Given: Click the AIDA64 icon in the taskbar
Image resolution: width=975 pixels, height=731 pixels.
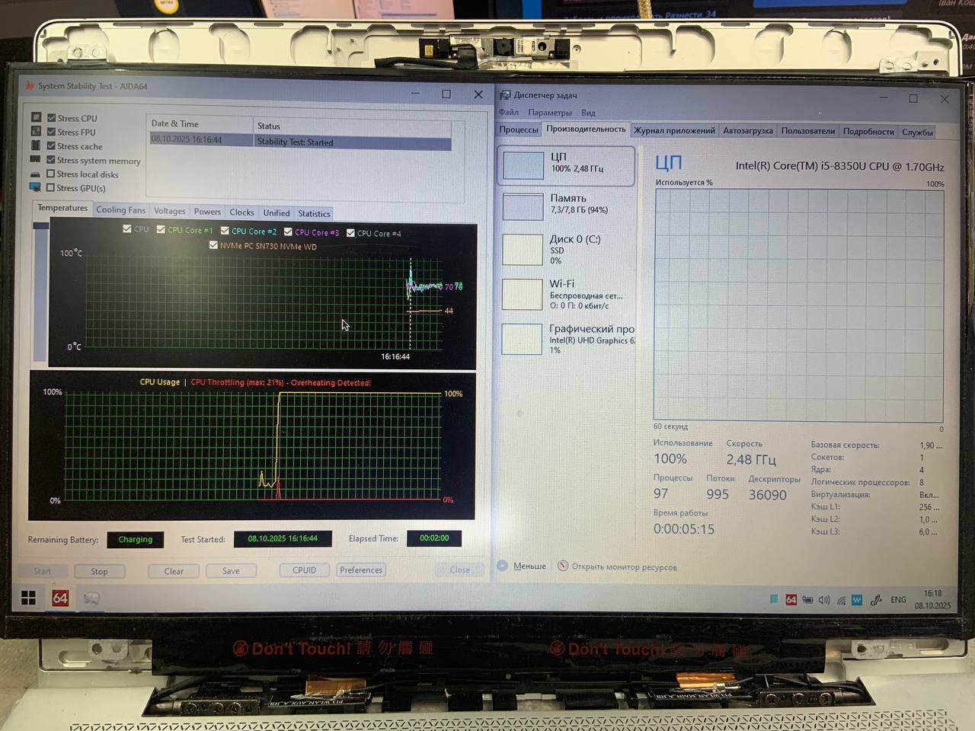Looking at the screenshot, I should pyautogui.click(x=60, y=599).
